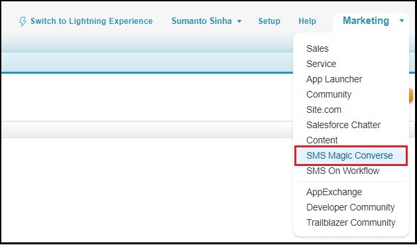Open AppExchange from the menu
The height and width of the screenshot is (245, 417).
[334, 192]
